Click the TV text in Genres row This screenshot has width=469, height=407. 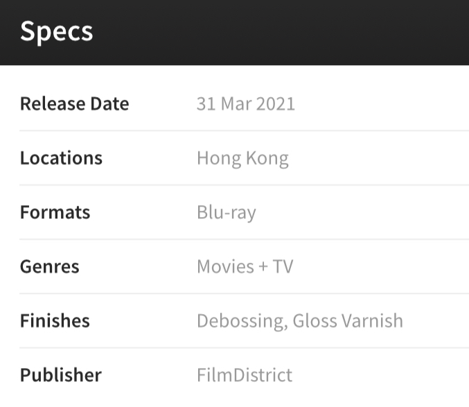[x=283, y=266]
